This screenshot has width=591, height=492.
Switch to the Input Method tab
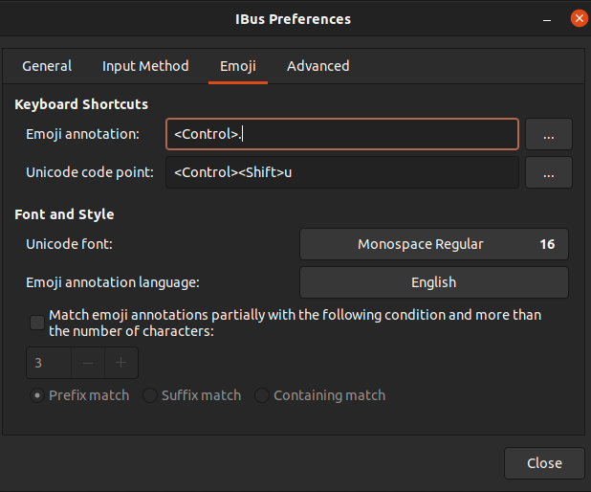click(145, 66)
